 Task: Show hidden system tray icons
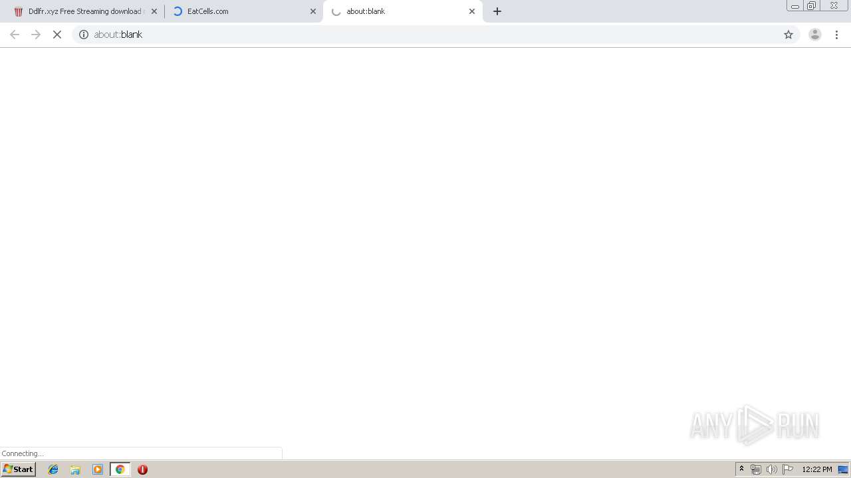[x=741, y=469]
